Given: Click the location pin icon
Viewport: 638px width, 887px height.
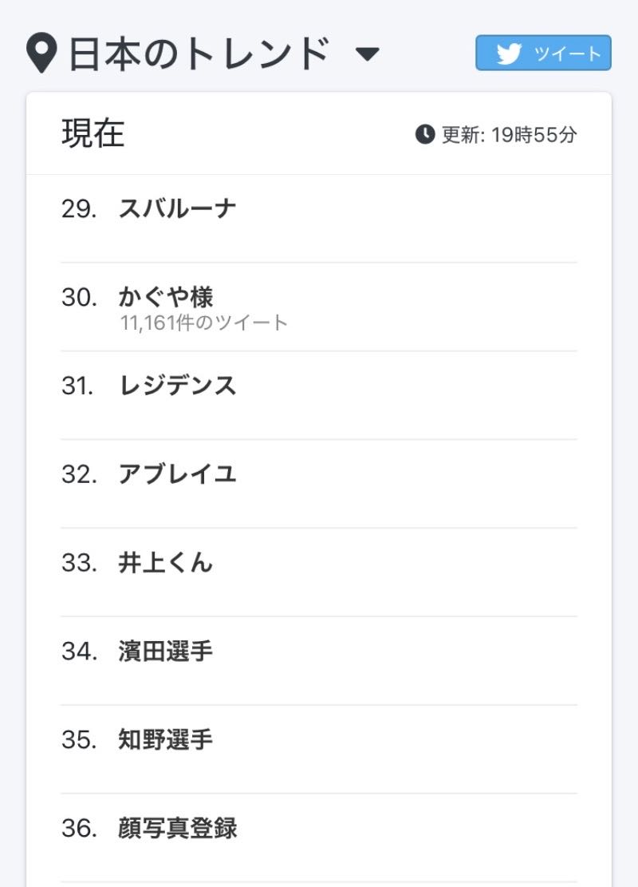Looking at the screenshot, I should coord(41,54).
